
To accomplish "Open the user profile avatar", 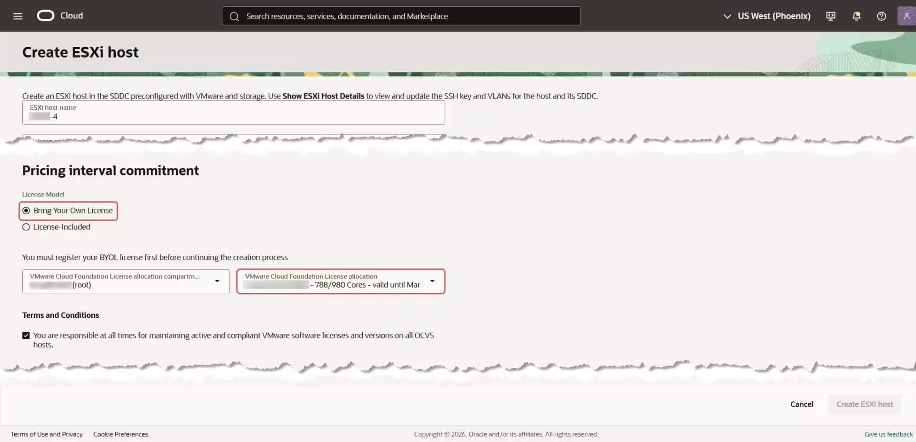I will pos(907,16).
